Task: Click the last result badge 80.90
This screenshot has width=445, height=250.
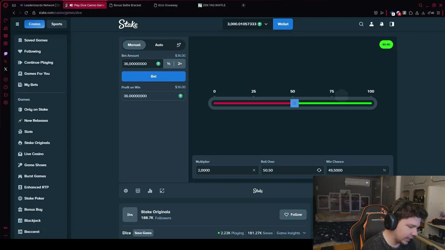Action: click(x=386, y=44)
